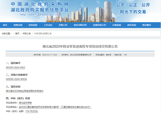Click heading 一、项目编号
161x114 pixels.
(13, 63)
